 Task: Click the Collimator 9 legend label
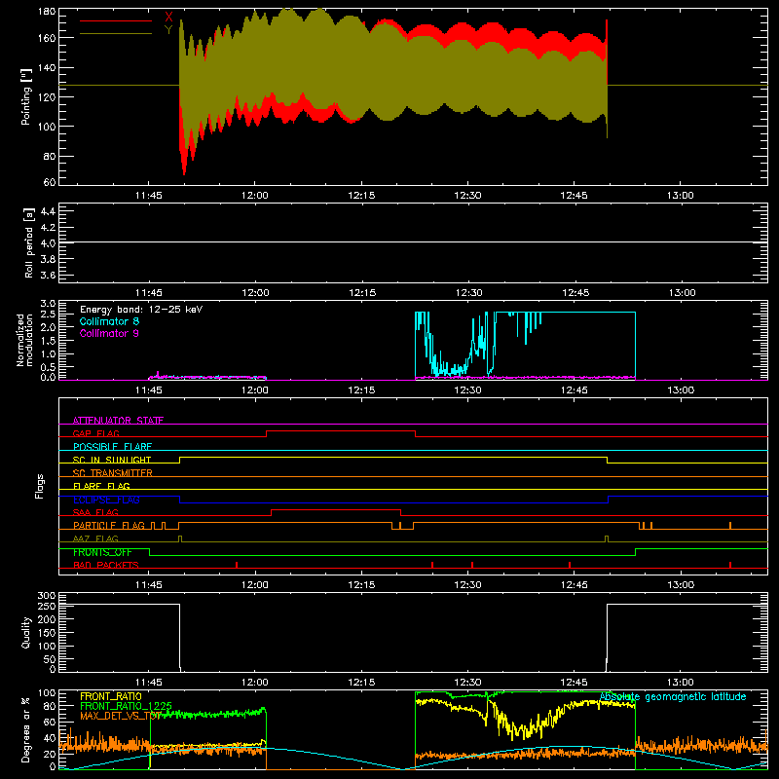[109, 333]
